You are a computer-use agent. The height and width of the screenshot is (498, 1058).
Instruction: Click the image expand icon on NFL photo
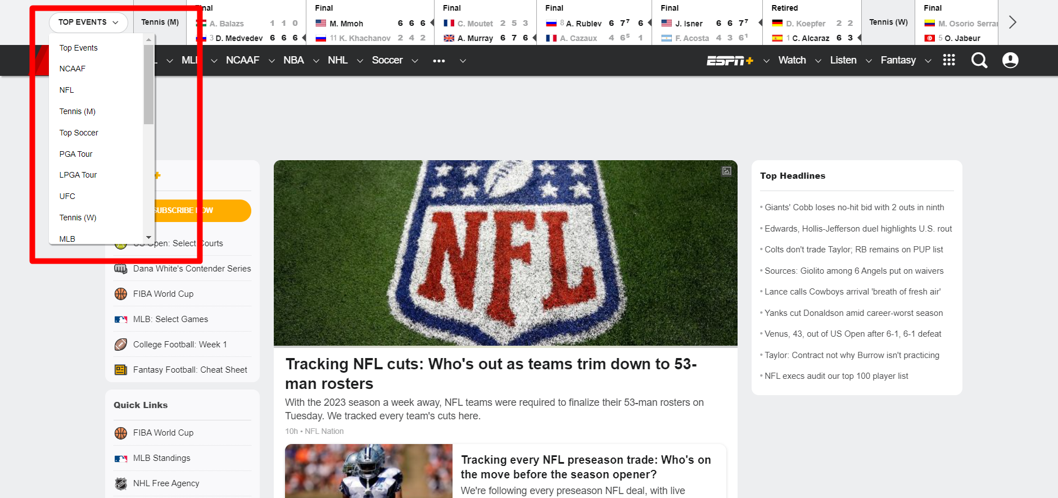coord(726,171)
